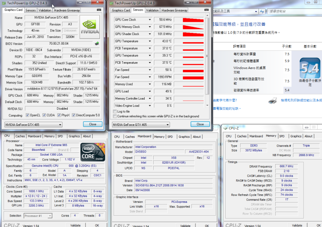Open Memory tab in middle CPU-Z window
322x227 pixels.
click(x=159, y=137)
